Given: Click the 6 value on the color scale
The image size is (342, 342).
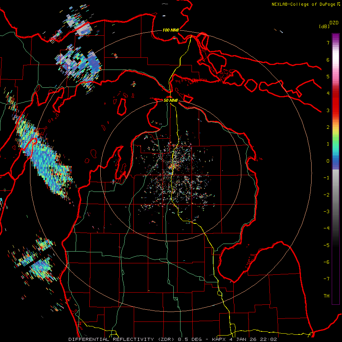Looking at the screenshot, I should point(328,60).
